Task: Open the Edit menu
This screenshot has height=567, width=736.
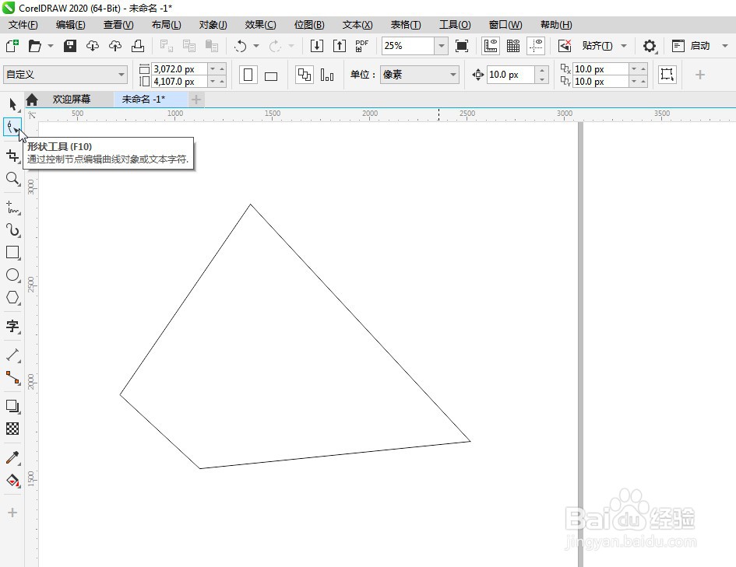Action: coord(70,25)
